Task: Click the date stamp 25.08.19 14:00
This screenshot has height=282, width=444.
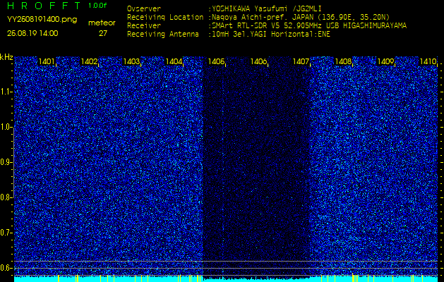Action: pos(32,33)
